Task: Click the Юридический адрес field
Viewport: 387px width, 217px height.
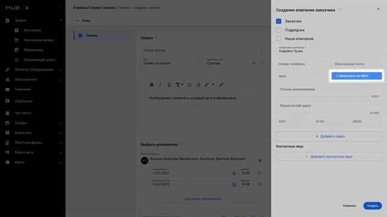Action: [329, 108]
